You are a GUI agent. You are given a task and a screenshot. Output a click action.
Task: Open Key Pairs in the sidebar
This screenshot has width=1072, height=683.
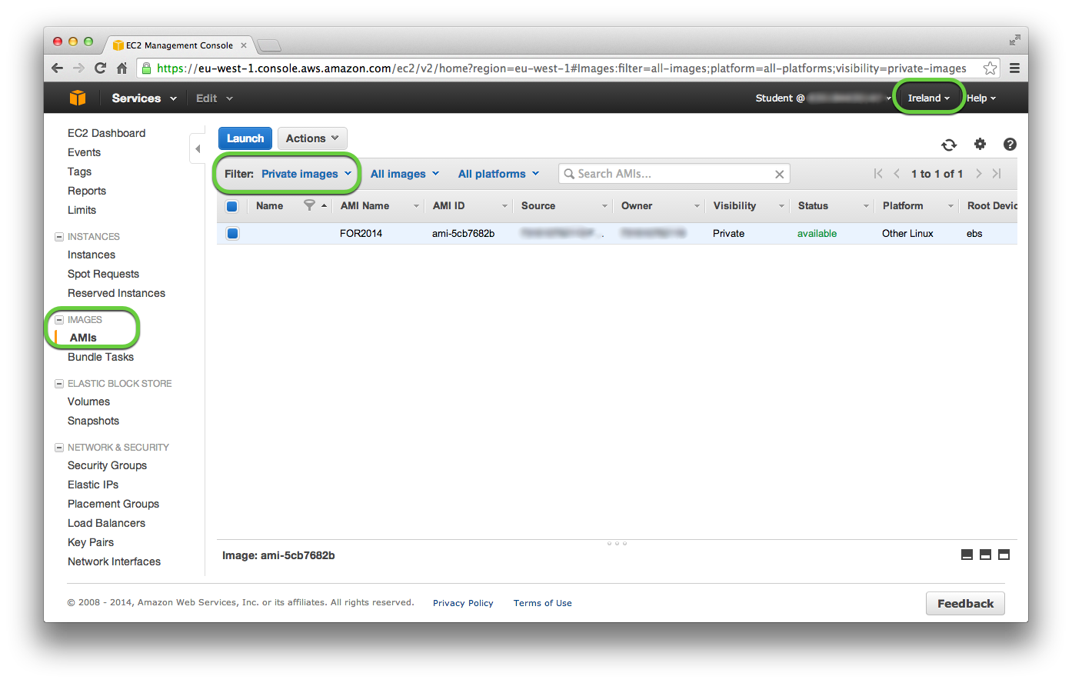coord(91,542)
